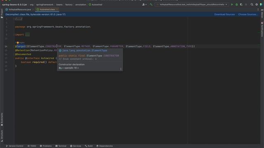The height and width of the screenshot is (148, 264).
Task: Click Constructor declaration text in popup
Action: click(71, 65)
